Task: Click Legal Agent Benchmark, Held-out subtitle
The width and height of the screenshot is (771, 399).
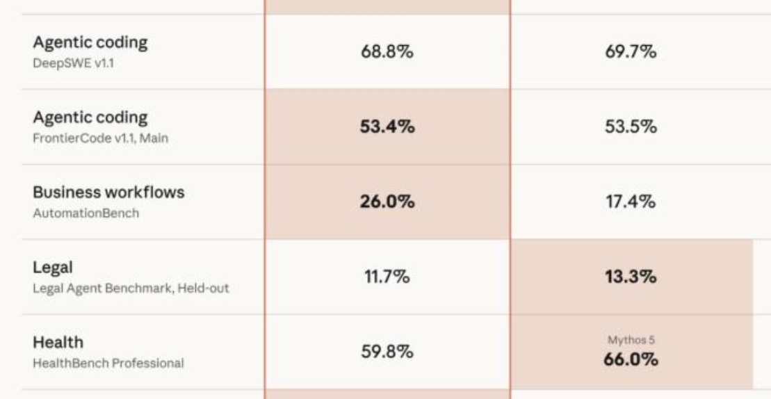Action: pos(131,288)
